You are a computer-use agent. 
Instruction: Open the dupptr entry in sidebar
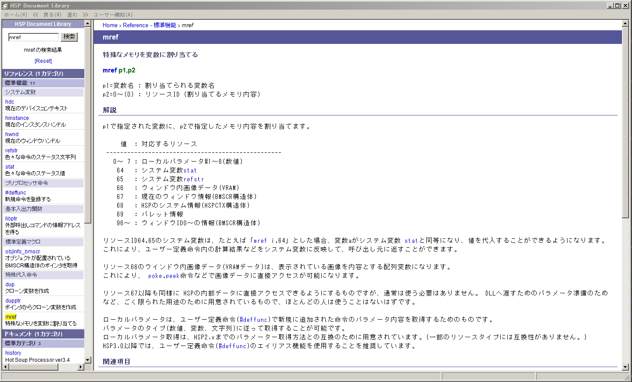[x=13, y=301]
